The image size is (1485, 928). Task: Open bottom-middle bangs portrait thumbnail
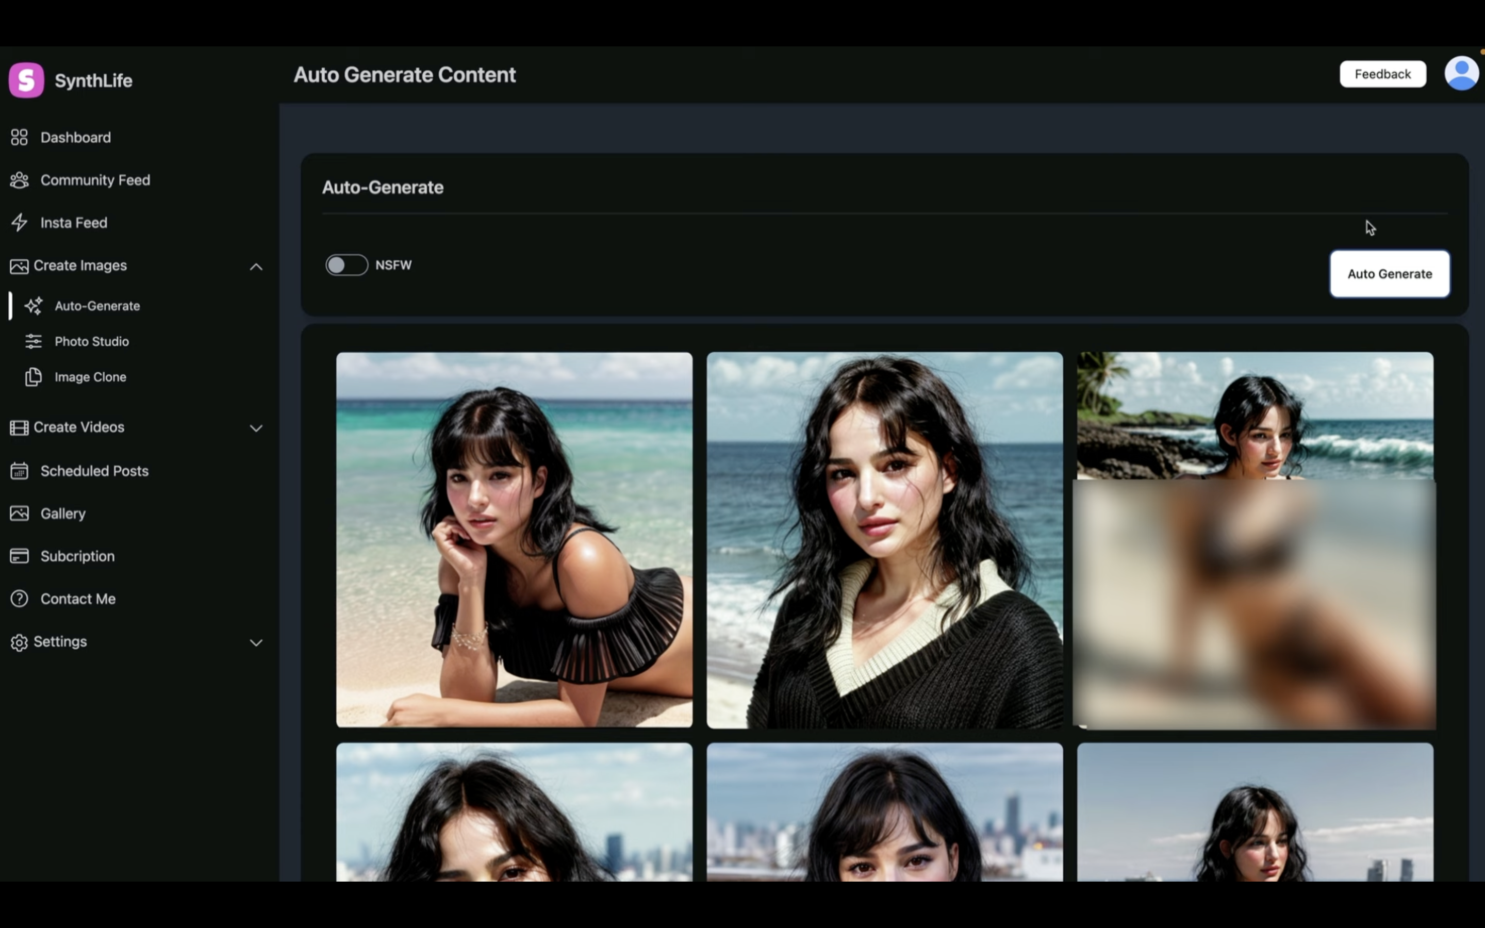coord(884,812)
